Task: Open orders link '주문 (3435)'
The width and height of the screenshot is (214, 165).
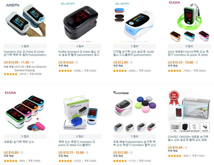Action: tap(145, 71)
